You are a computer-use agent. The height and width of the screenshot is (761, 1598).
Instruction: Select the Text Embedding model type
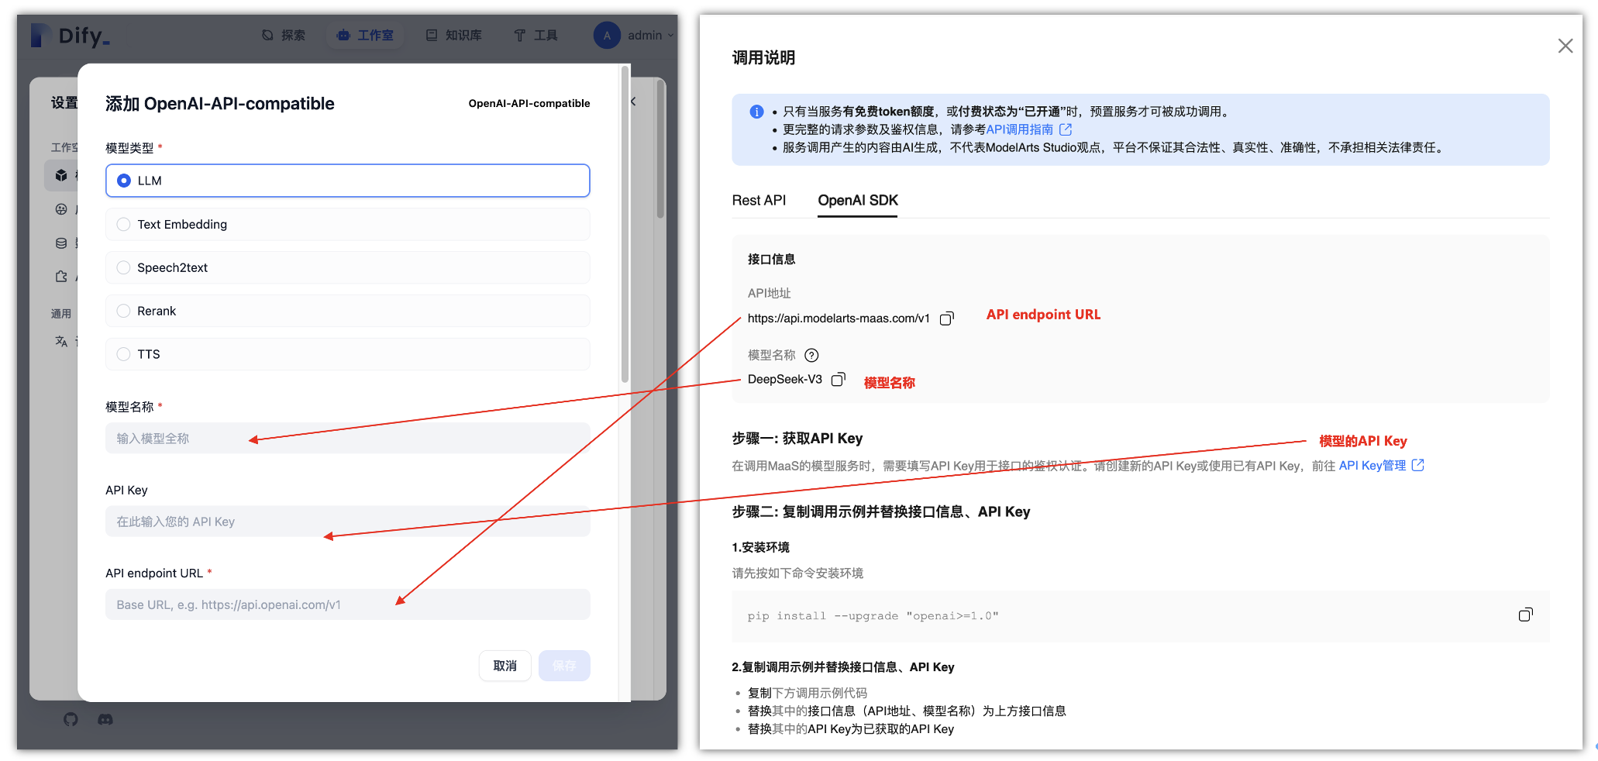pos(347,224)
